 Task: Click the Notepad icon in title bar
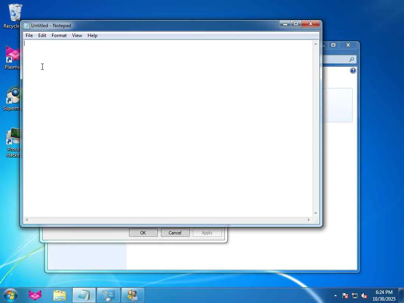[x=26, y=26]
